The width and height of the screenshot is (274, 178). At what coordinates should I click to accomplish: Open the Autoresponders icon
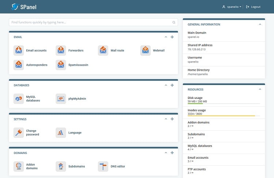click(x=19, y=65)
